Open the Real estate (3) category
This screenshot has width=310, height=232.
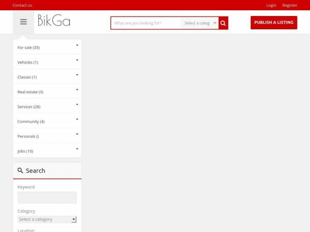(30, 92)
